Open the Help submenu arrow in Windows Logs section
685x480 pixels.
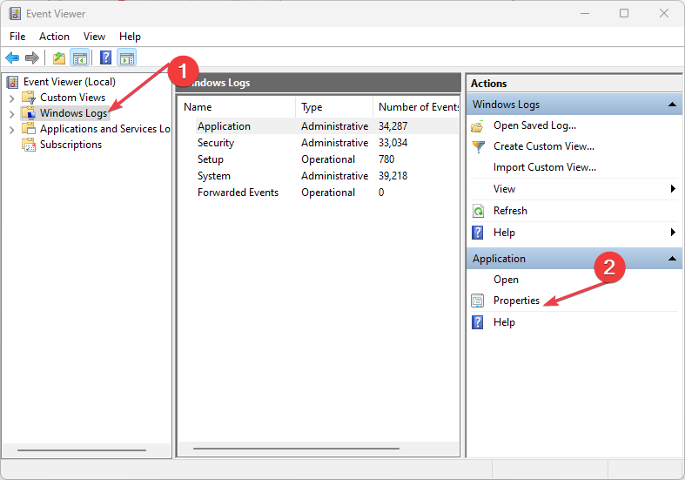673,232
